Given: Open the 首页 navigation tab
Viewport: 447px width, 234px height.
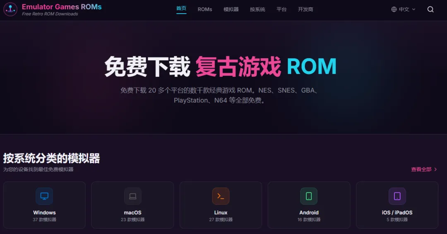Looking at the screenshot, I should [x=181, y=9].
